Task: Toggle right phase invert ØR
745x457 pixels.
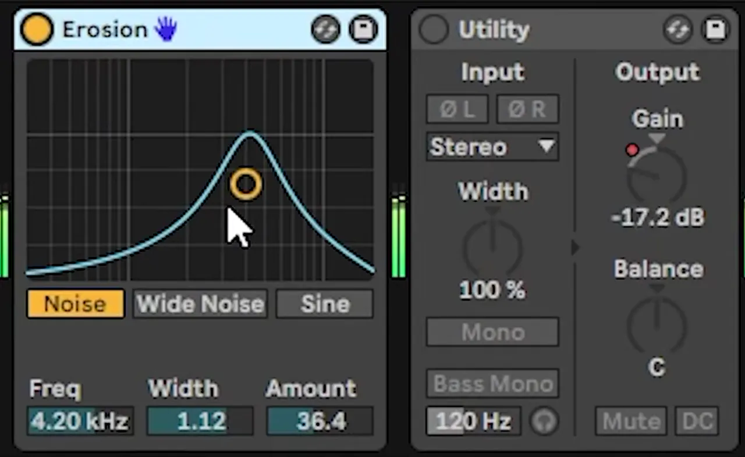Action: (x=527, y=109)
